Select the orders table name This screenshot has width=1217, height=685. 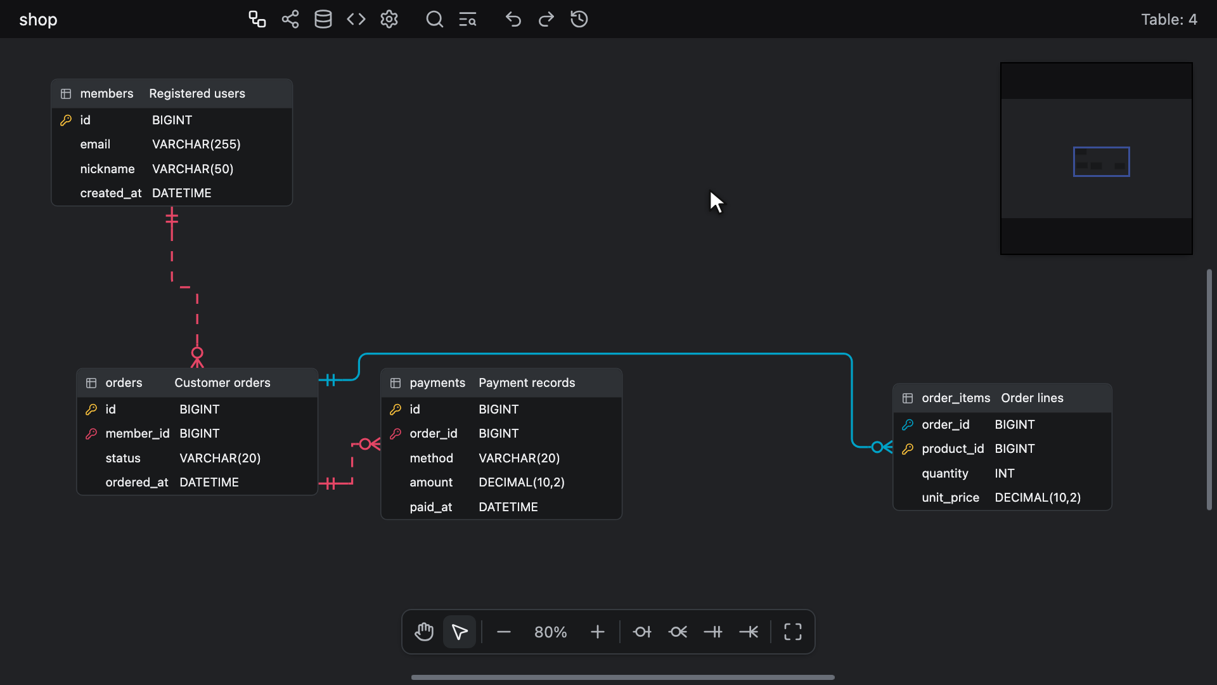pos(124,383)
